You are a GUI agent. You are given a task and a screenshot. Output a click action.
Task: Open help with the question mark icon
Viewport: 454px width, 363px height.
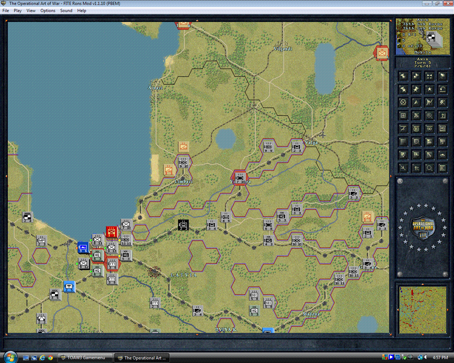442,115
